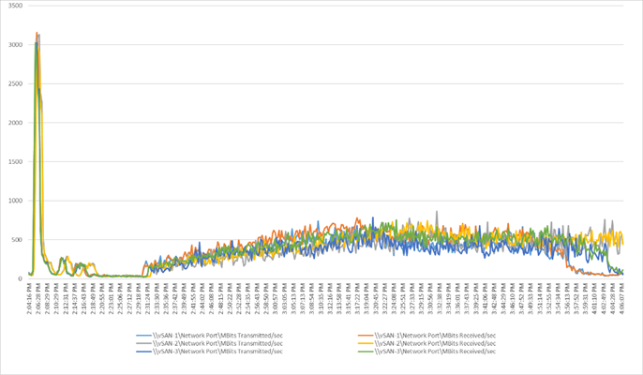Viewport: 643px width, 375px height.
Task: Click the 3:15:41 PM time axis label
Action: click(x=348, y=298)
